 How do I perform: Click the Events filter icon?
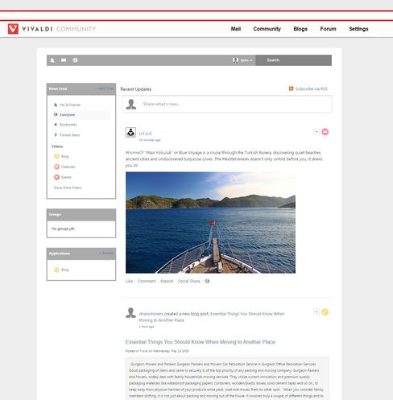click(56, 177)
